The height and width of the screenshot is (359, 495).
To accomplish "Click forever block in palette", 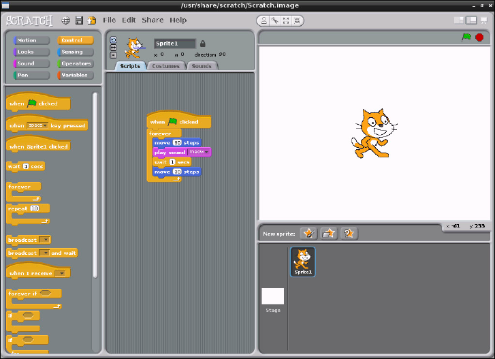I will 24,191.
